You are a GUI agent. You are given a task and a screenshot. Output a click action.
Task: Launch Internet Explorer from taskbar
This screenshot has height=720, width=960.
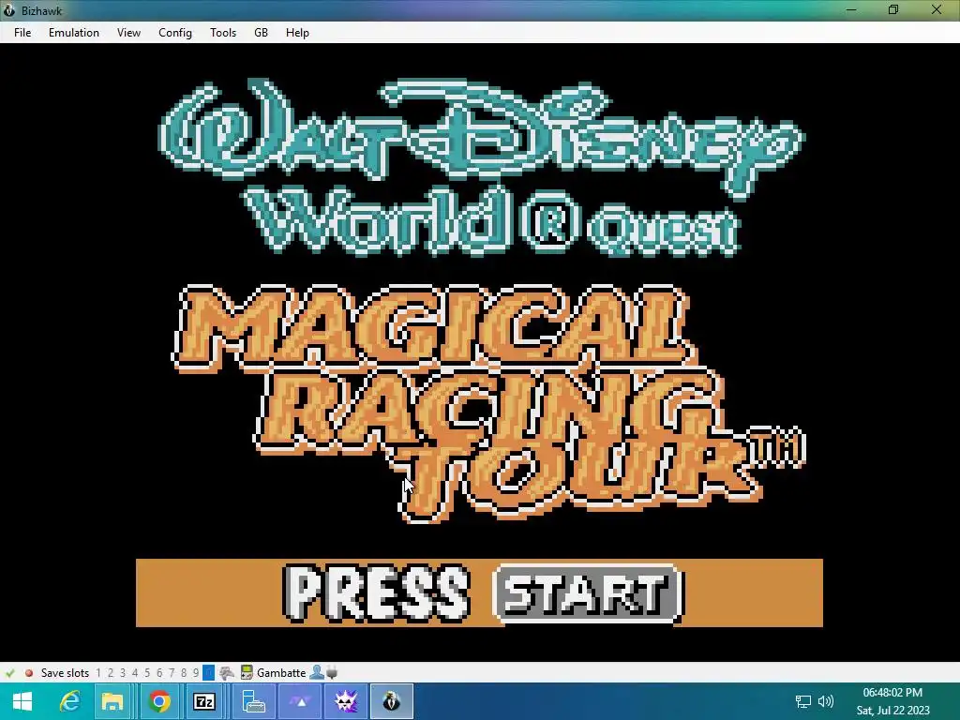tap(69, 701)
